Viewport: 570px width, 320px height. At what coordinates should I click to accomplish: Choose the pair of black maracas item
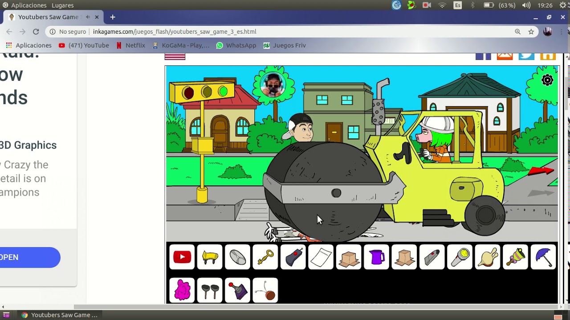click(x=210, y=290)
